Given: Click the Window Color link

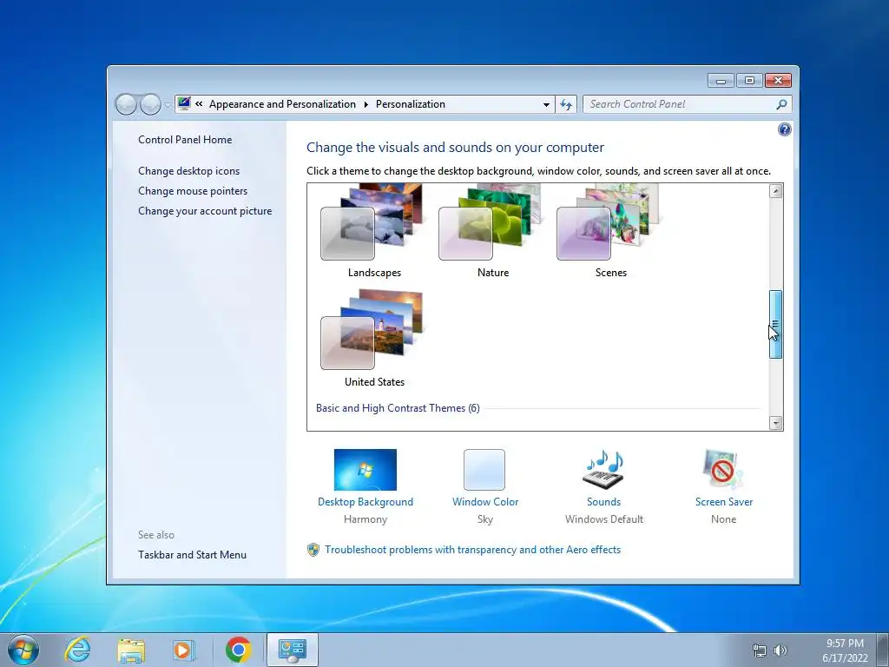Looking at the screenshot, I should click(x=485, y=502).
